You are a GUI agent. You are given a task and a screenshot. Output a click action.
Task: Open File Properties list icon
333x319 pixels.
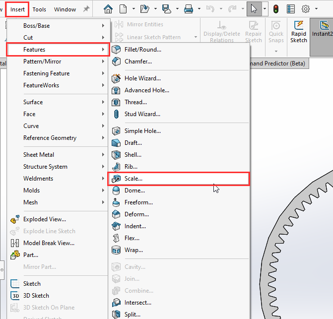point(291,9)
